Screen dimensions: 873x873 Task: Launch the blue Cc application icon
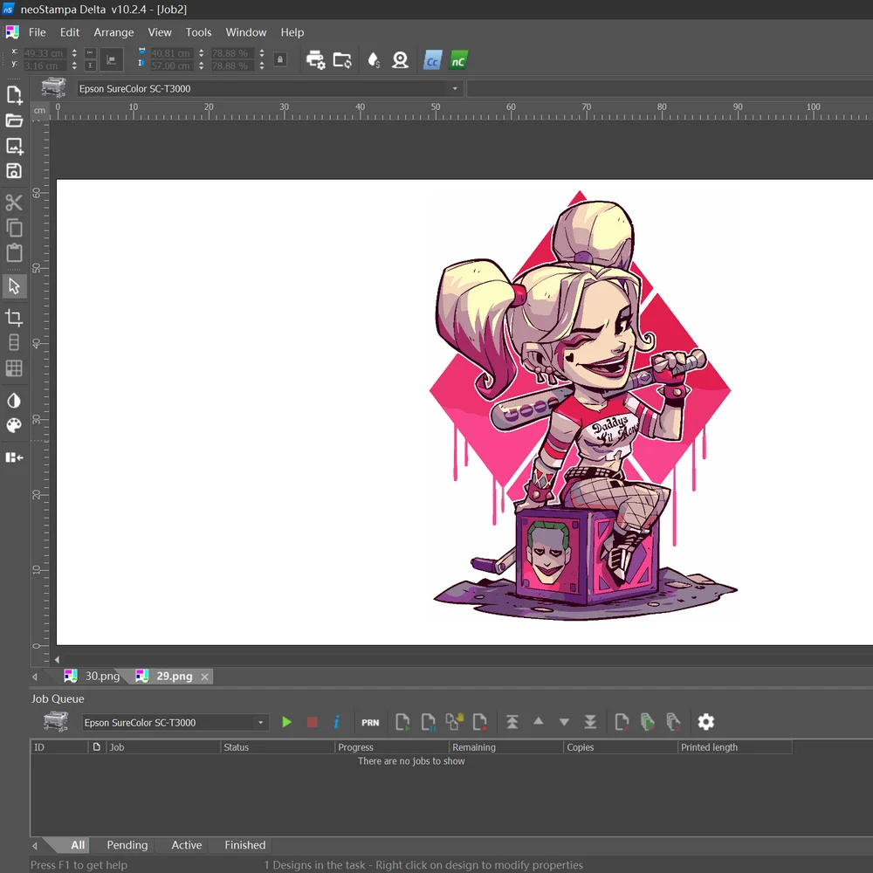tap(433, 60)
